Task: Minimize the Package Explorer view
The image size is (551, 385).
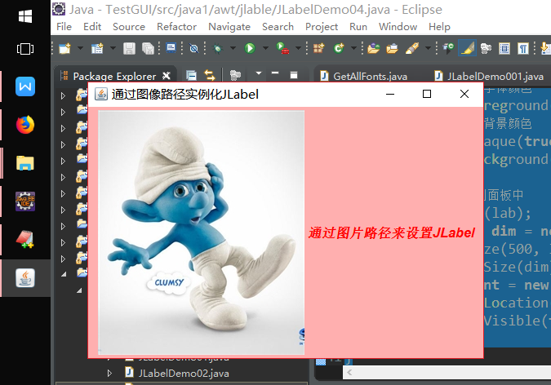Action: (275, 73)
